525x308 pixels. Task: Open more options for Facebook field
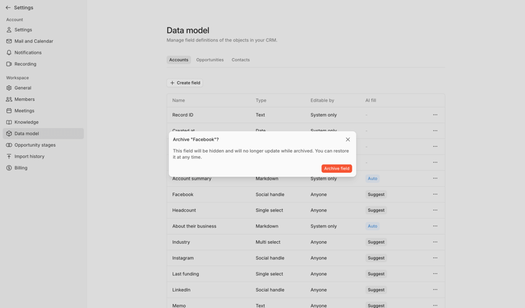coord(435,195)
